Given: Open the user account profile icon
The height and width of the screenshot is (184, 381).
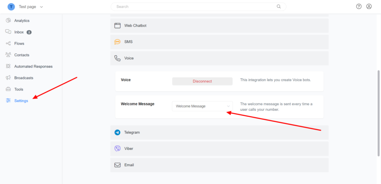Looking at the screenshot, I should (x=369, y=7).
